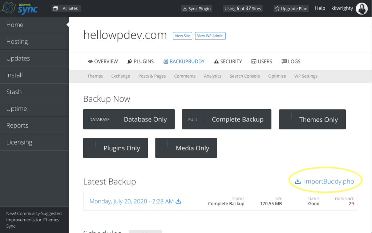Image resolution: width=372 pixels, height=233 pixels.
Task: Start a Media Only backup
Action: pyautogui.click(x=186, y=148)
